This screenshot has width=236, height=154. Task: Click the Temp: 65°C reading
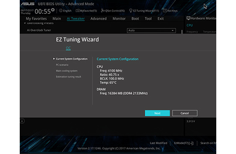(x=108, y=83)
